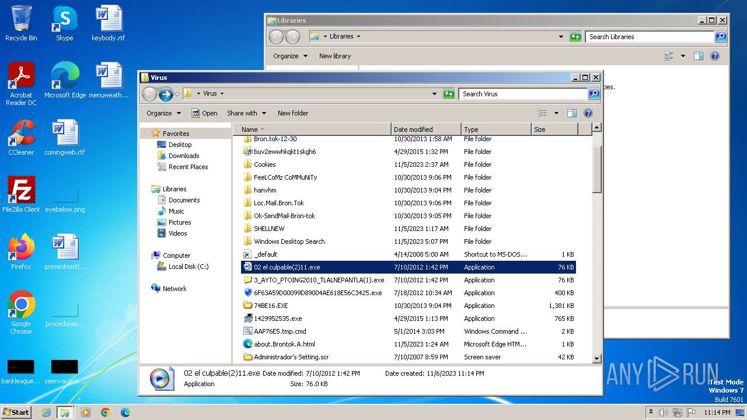Open help in the Virus window
The width and height of the screenshot is (747, 420).
[588, 113]
